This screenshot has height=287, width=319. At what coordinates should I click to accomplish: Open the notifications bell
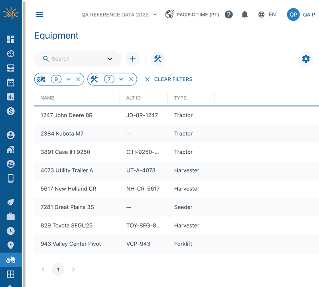click(x=245, y=14)
